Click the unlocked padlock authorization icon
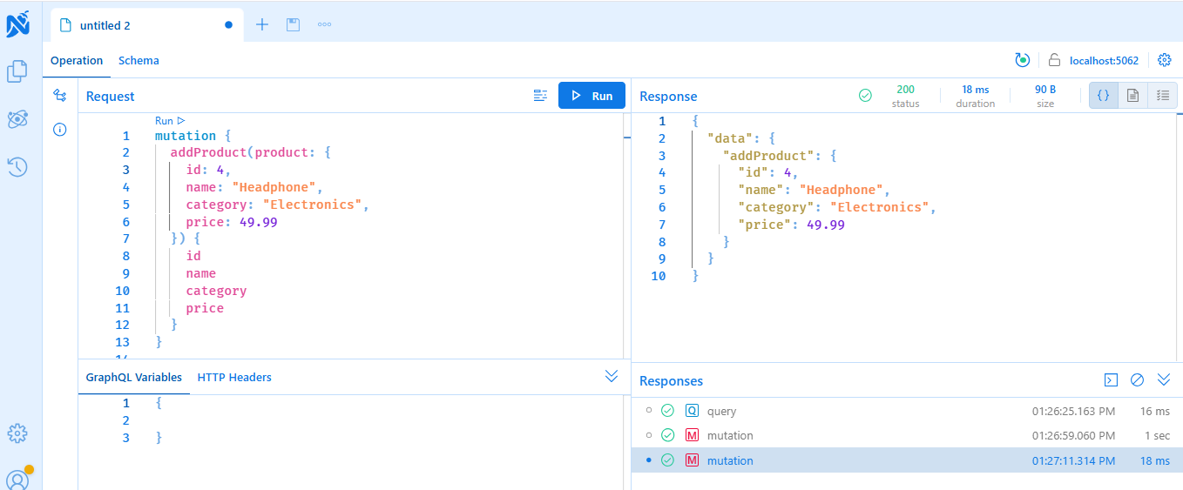 [x=1054, y=60]
